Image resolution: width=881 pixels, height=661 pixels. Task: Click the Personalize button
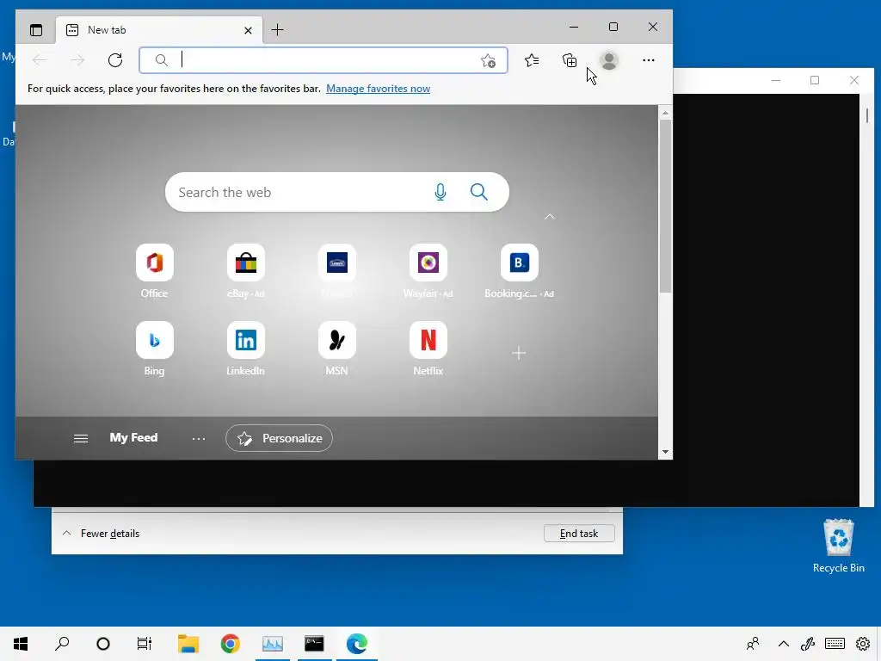[280, 438]
